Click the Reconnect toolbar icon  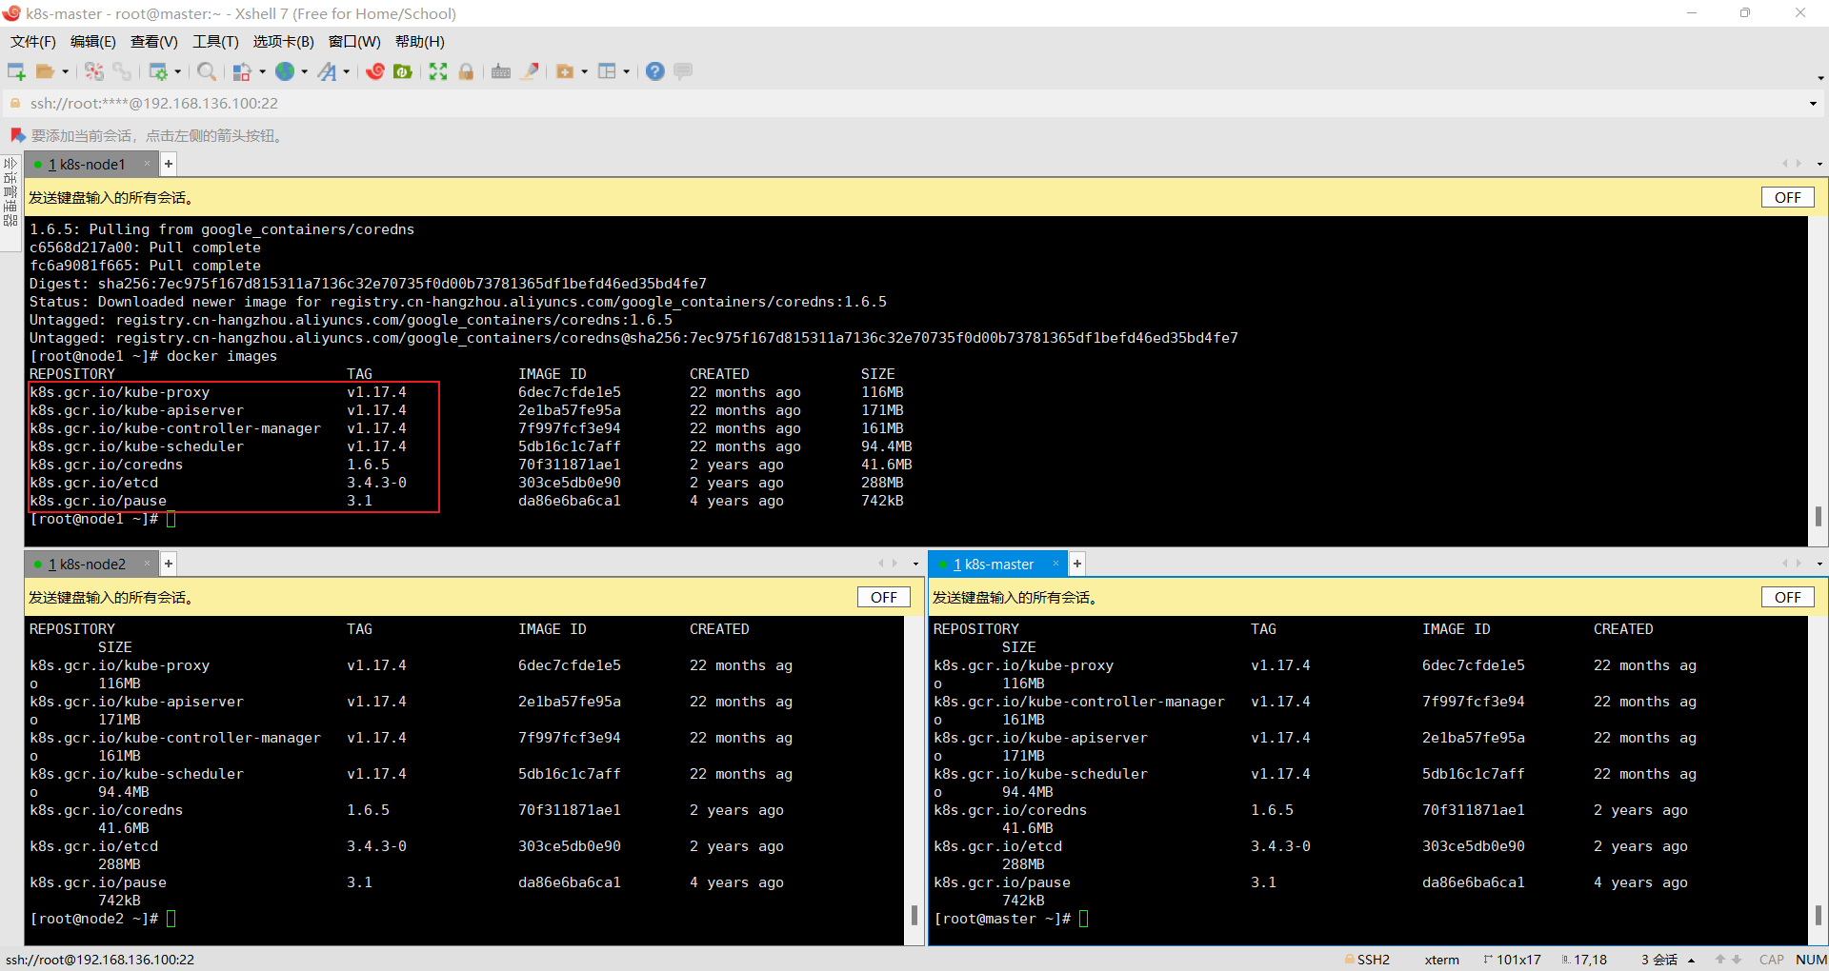point(94,71)
